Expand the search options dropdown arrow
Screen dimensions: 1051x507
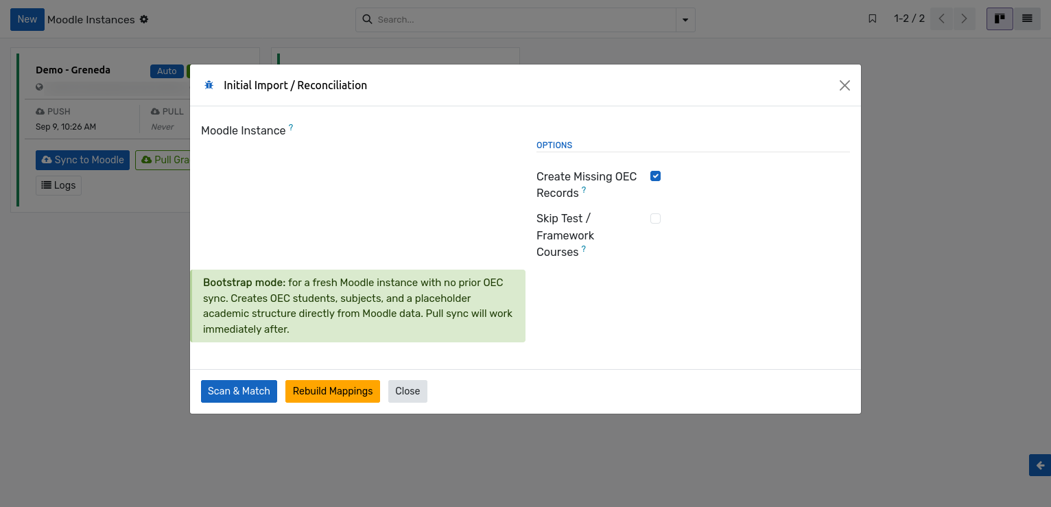685,20
